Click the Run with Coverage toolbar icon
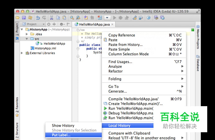The width and height of the screenshot is (215, 140). (127, 18)
